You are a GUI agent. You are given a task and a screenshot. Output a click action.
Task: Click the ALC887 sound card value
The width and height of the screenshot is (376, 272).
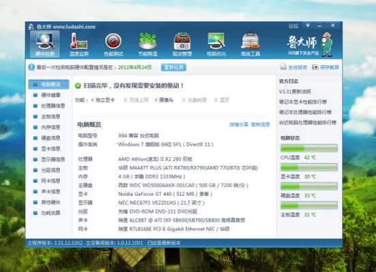[x=181, y=220]
